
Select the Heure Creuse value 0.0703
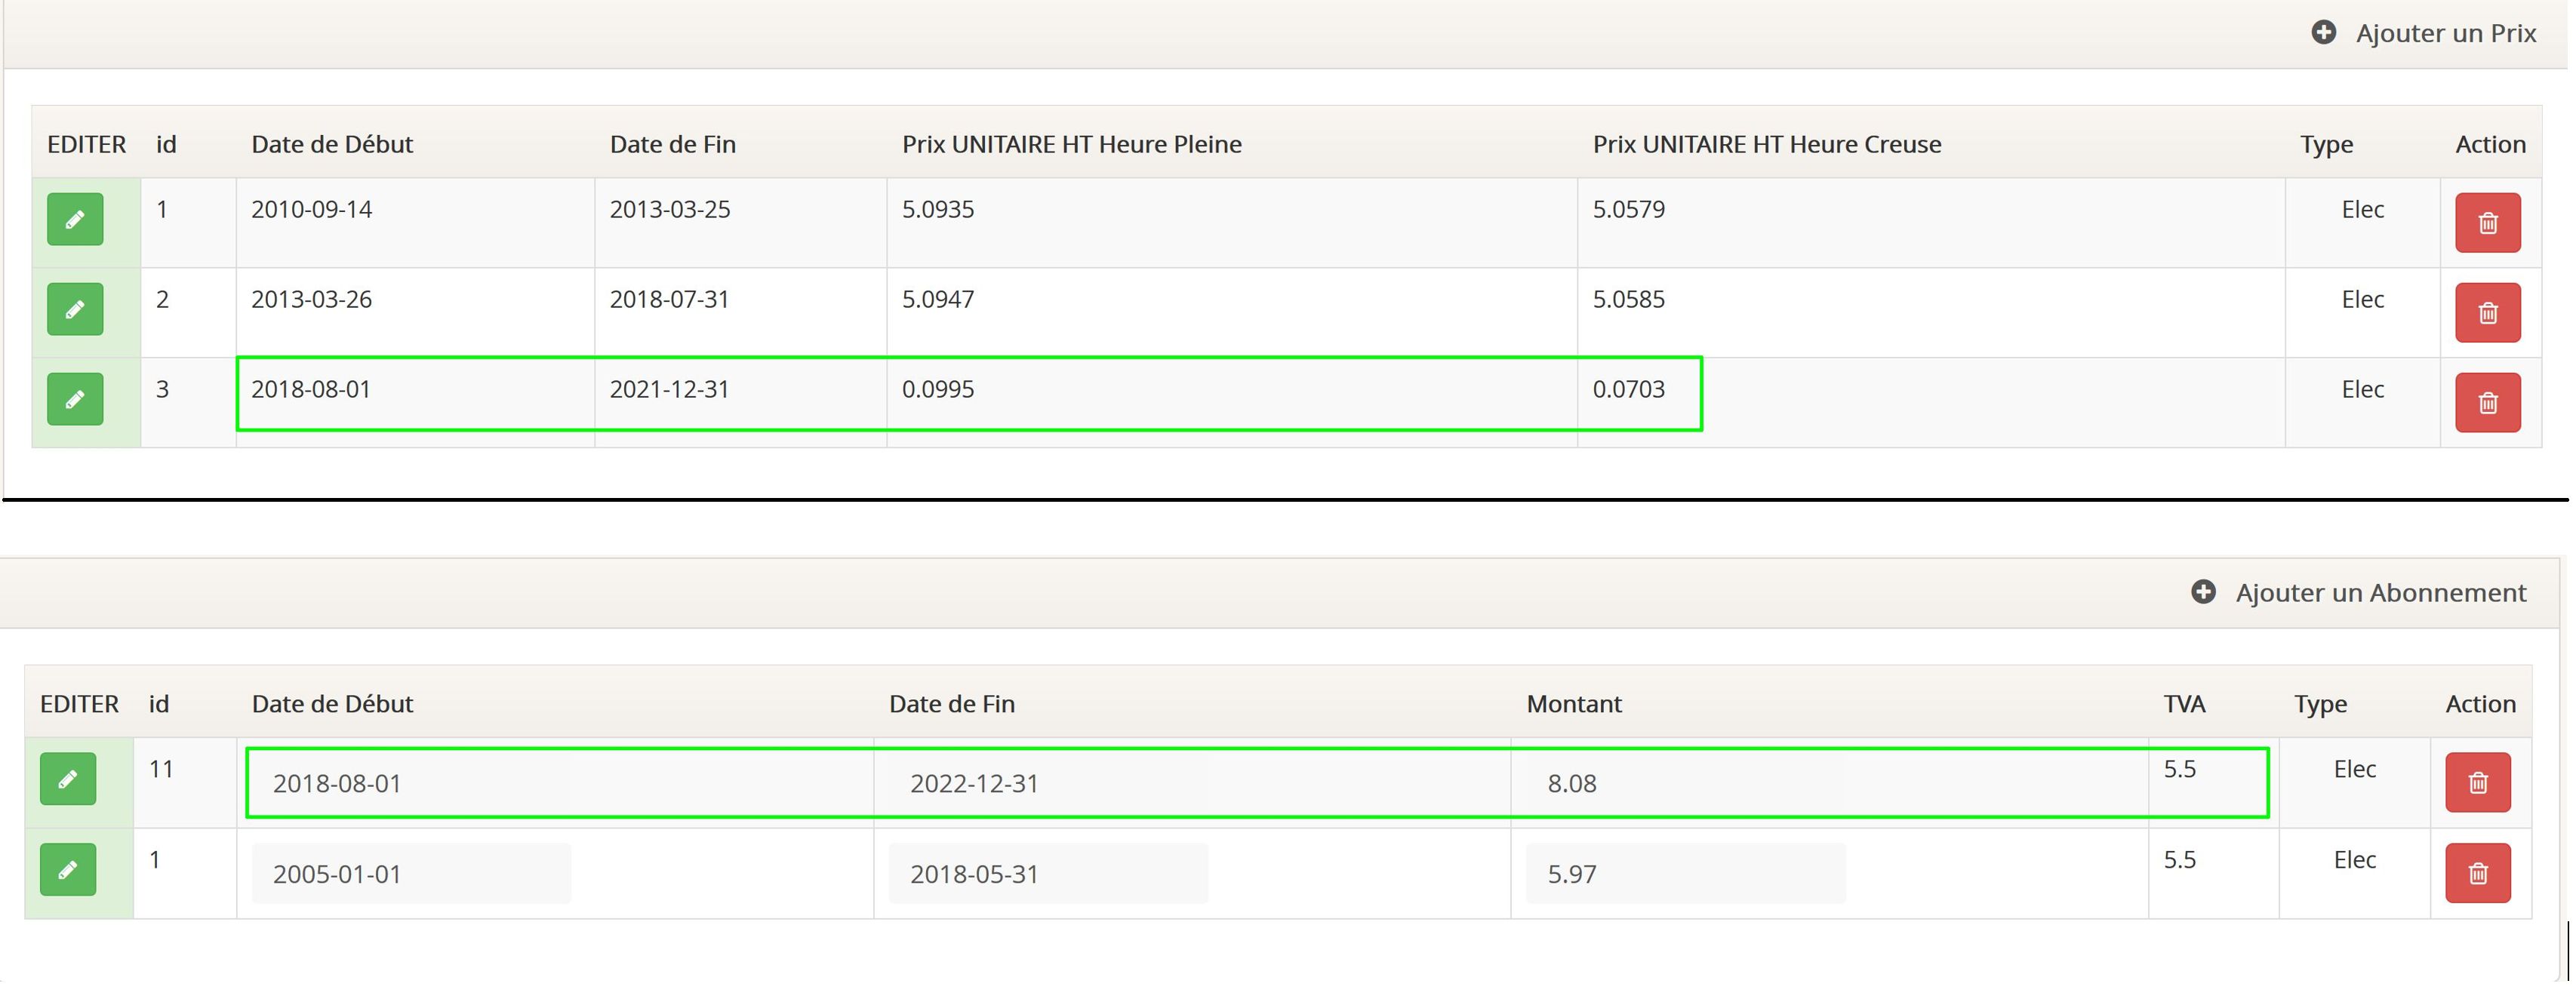click(x=1629, y=389)
